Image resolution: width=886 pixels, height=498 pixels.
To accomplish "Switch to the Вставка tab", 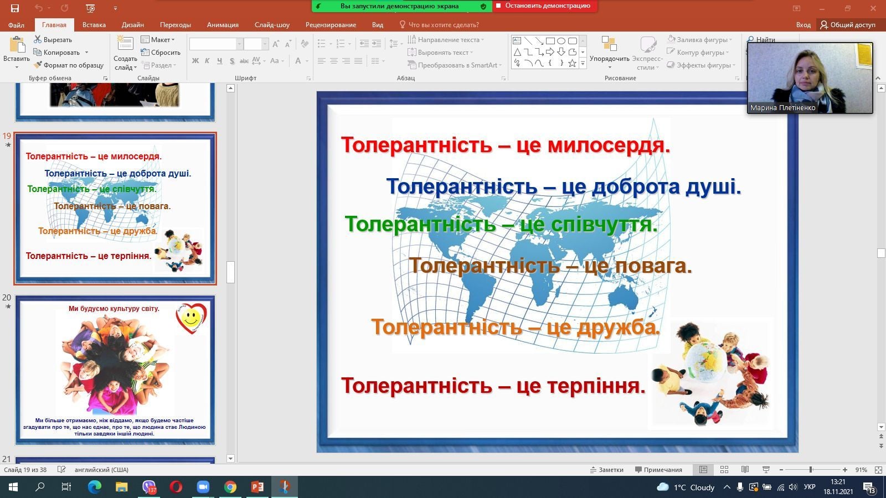I will [x=94, y=25].
